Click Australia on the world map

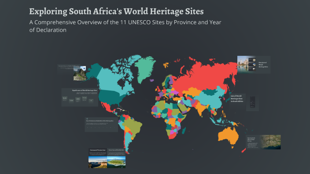(x=229, y=137)
